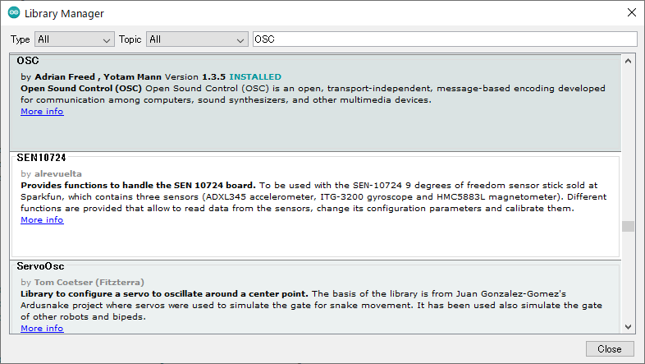Viewport: 645px width, 364px height.
Task: Close the Library Manager window with X
Action: (632, 13)
